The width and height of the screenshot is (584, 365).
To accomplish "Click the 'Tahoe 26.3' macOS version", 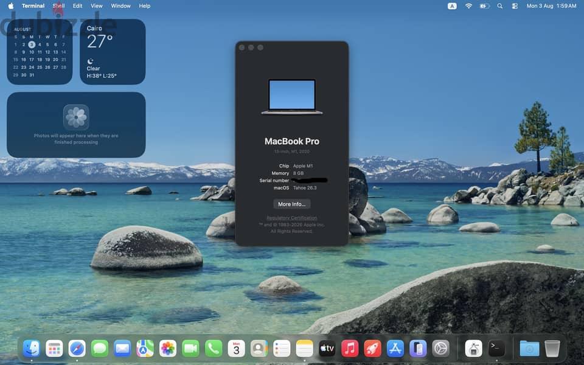I will coord(305,188).
